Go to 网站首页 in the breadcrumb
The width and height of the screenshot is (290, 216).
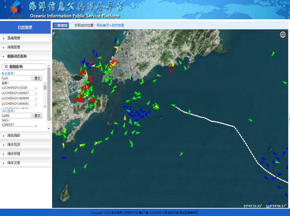point(103,25)
